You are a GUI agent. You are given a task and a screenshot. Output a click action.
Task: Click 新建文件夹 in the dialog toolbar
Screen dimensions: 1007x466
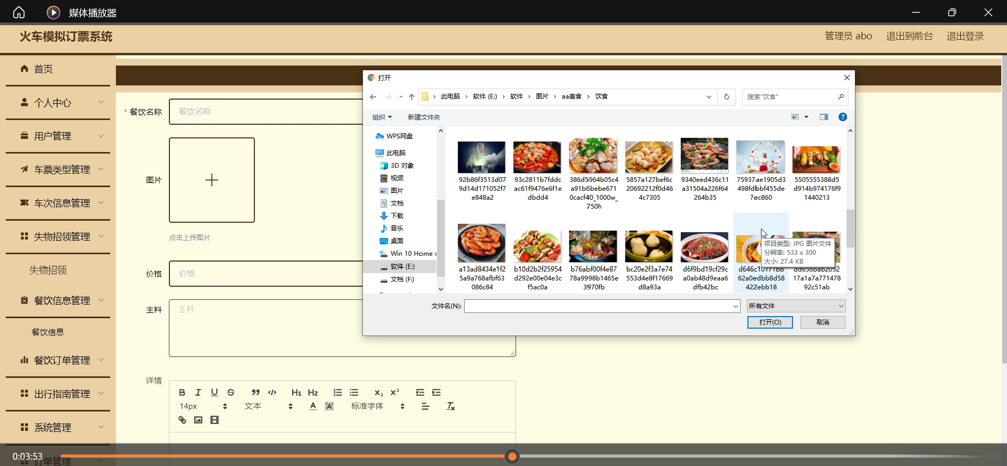tap(424, 117)
